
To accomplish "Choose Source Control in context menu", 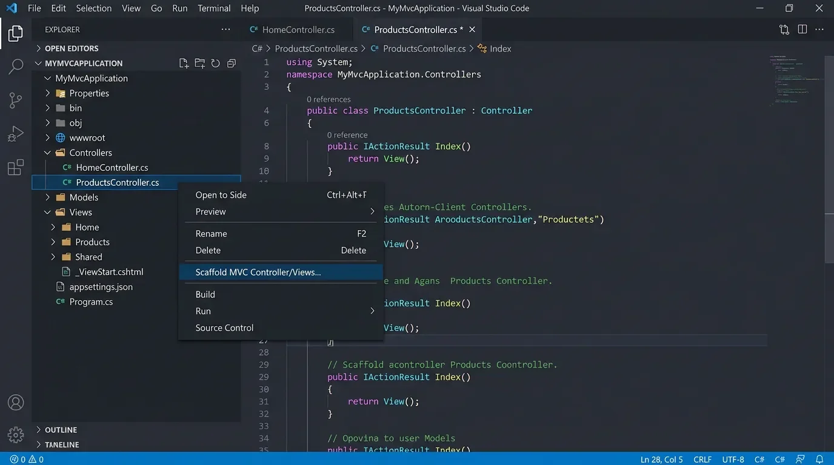I will pyautogui.click(x=281, y=328).
